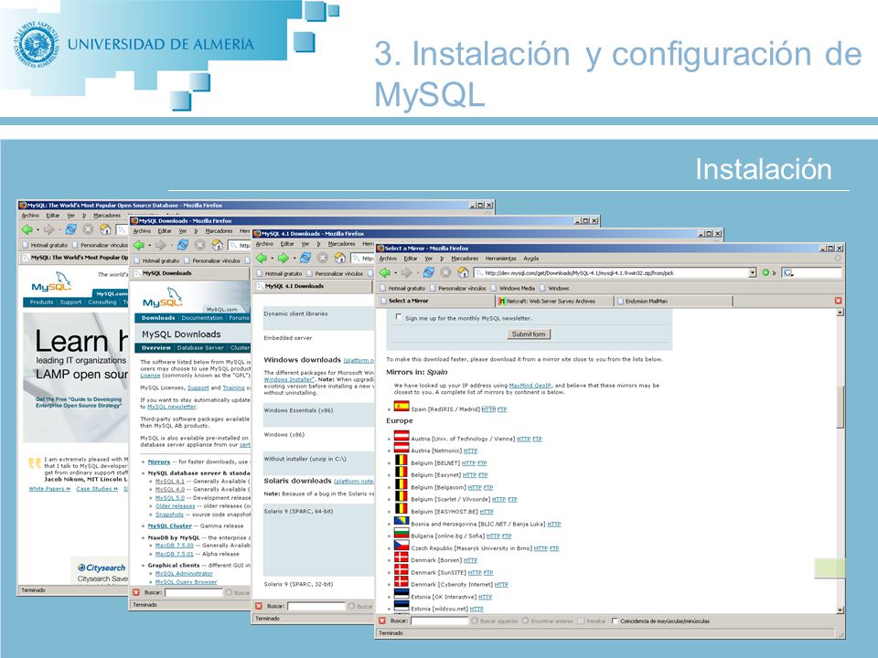Click Back arrow in MySQL World's Most Popular window
The image size is (878, 658).
(x=27, y=229)
